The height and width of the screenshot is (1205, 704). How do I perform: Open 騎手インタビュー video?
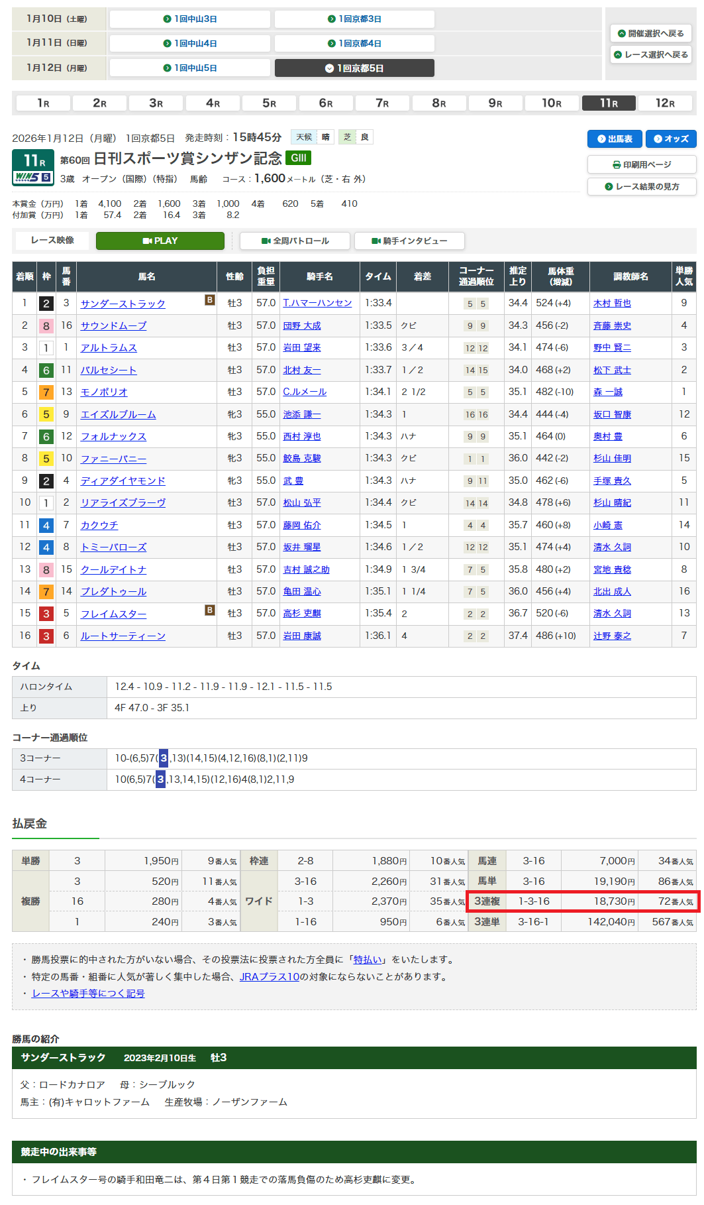pyautogui.click(x=409, y=241)
